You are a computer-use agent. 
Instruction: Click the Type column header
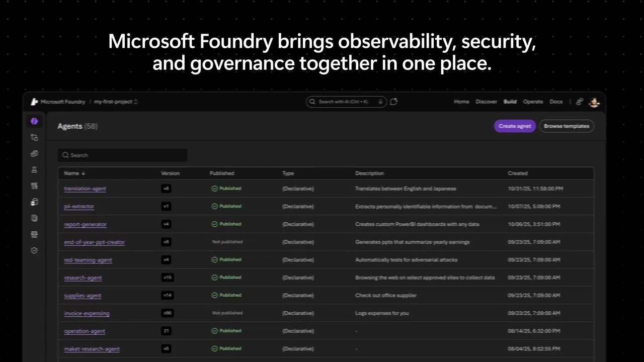click(288, 173)
